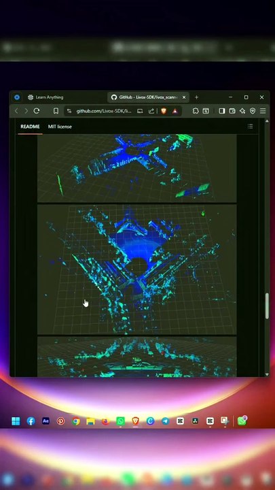Click the page vertical scrollbar thumb
Screen dimensions: 275x490
pos(267,306)
